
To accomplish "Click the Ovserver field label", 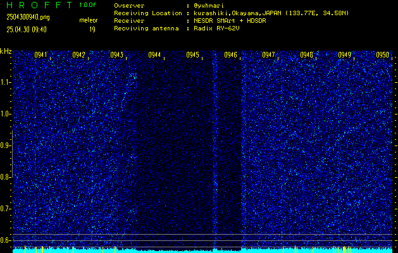I will pyautogui.click(x=129, y=6).
